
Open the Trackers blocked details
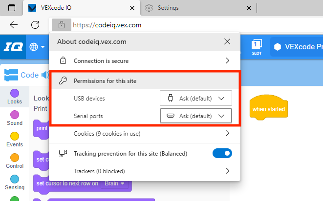[x=144, y=171]
